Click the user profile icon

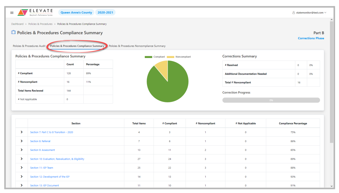294,12
